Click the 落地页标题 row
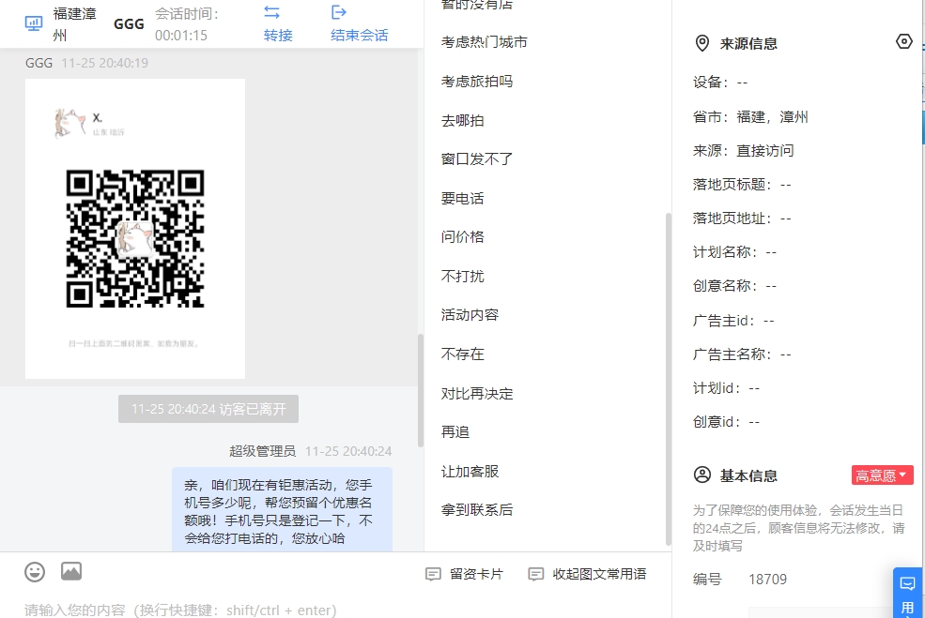The height and width of the screenshot is (618, 925). [x=742, y=185]
